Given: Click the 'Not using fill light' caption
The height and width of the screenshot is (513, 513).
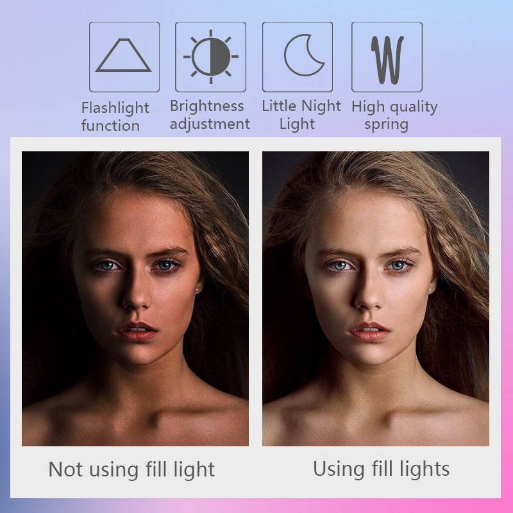Looking at the screenshot, I should (x=131, y=470).
